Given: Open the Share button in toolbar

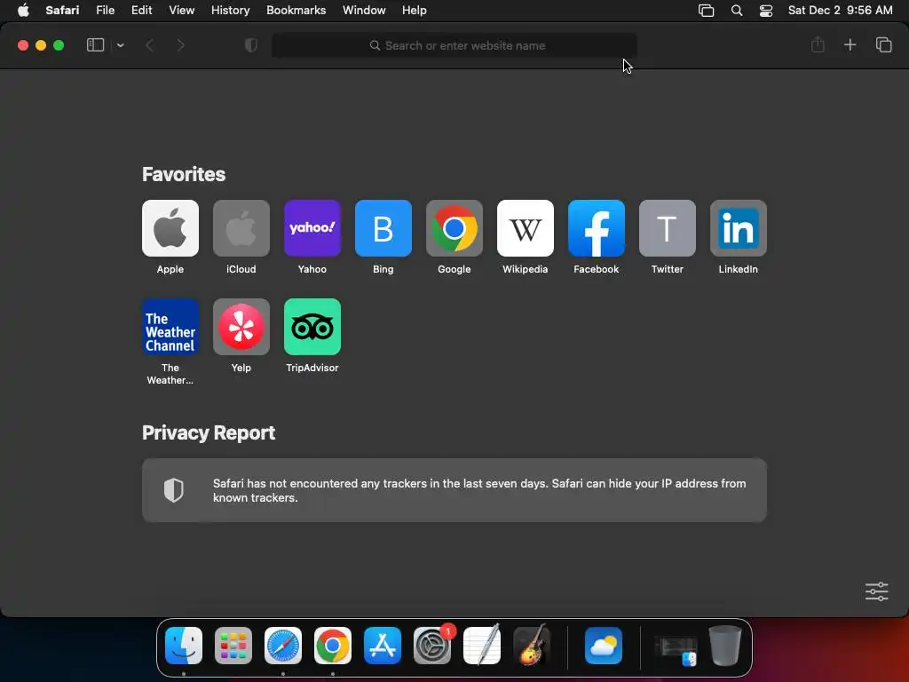Looking at the screenshot, I should pos(818,44).
